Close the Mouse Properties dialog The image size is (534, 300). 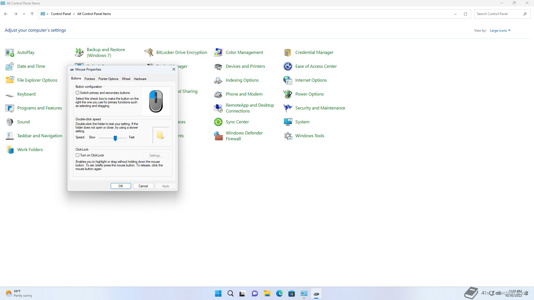click(x=174, y=69)
